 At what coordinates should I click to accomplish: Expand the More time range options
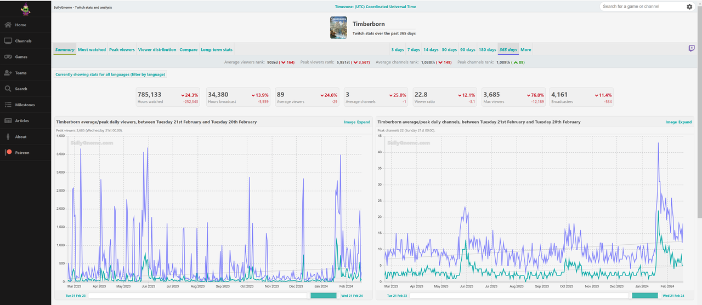click(525, 50)
